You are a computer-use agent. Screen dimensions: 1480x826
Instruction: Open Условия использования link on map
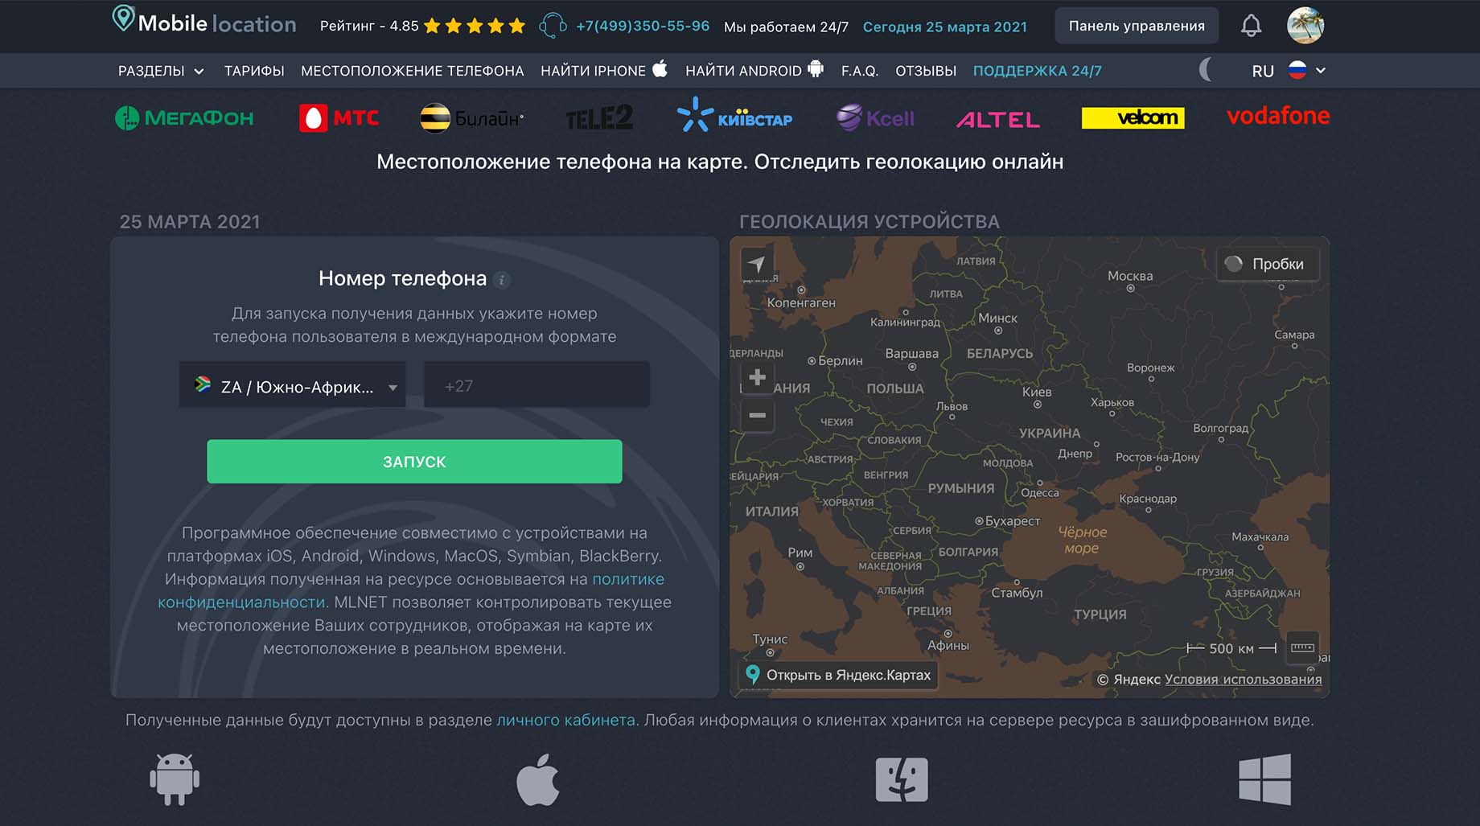tap(1243, 679)
